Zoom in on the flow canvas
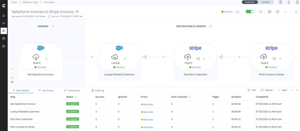The image size is (300, 131). (x=12, y=69)
